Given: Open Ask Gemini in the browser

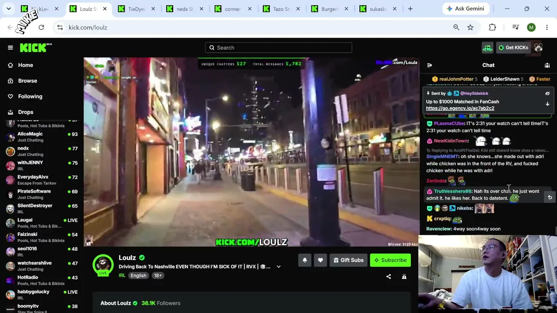Looking at the screenshot, I should point(465,9).
